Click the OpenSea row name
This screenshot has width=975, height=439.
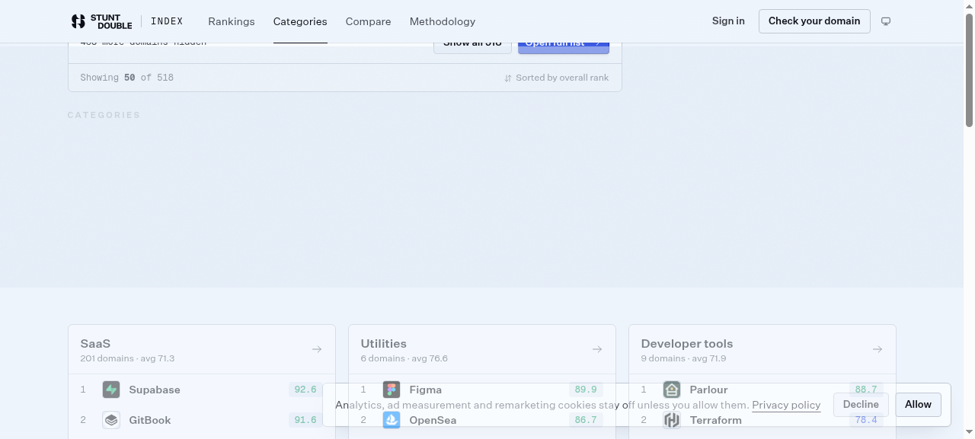433,420
